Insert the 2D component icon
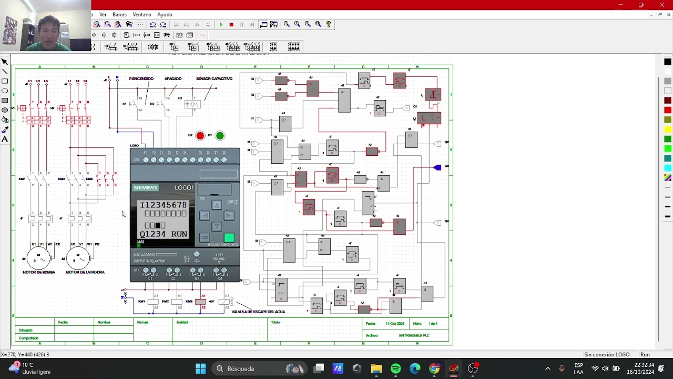The height and width of the screenshot is (379, 673). pos(179,35)
